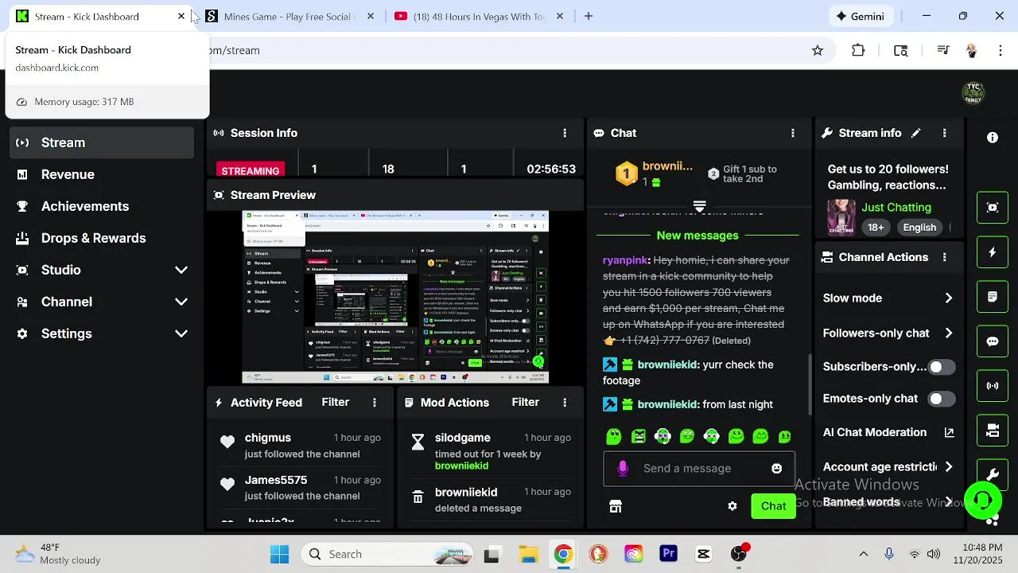Open chat shop icon below message box
The height and width of the screenshot is (573, 1018).
pyautogui.click(x=616, y=506)
